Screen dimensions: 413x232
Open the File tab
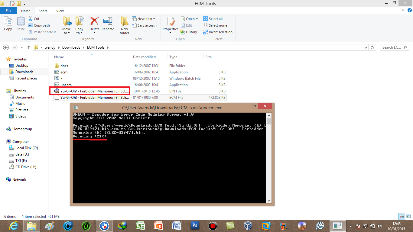pos(8,11)
